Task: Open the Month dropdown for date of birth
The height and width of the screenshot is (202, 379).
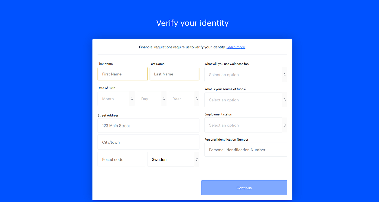Action: point(116,99)
